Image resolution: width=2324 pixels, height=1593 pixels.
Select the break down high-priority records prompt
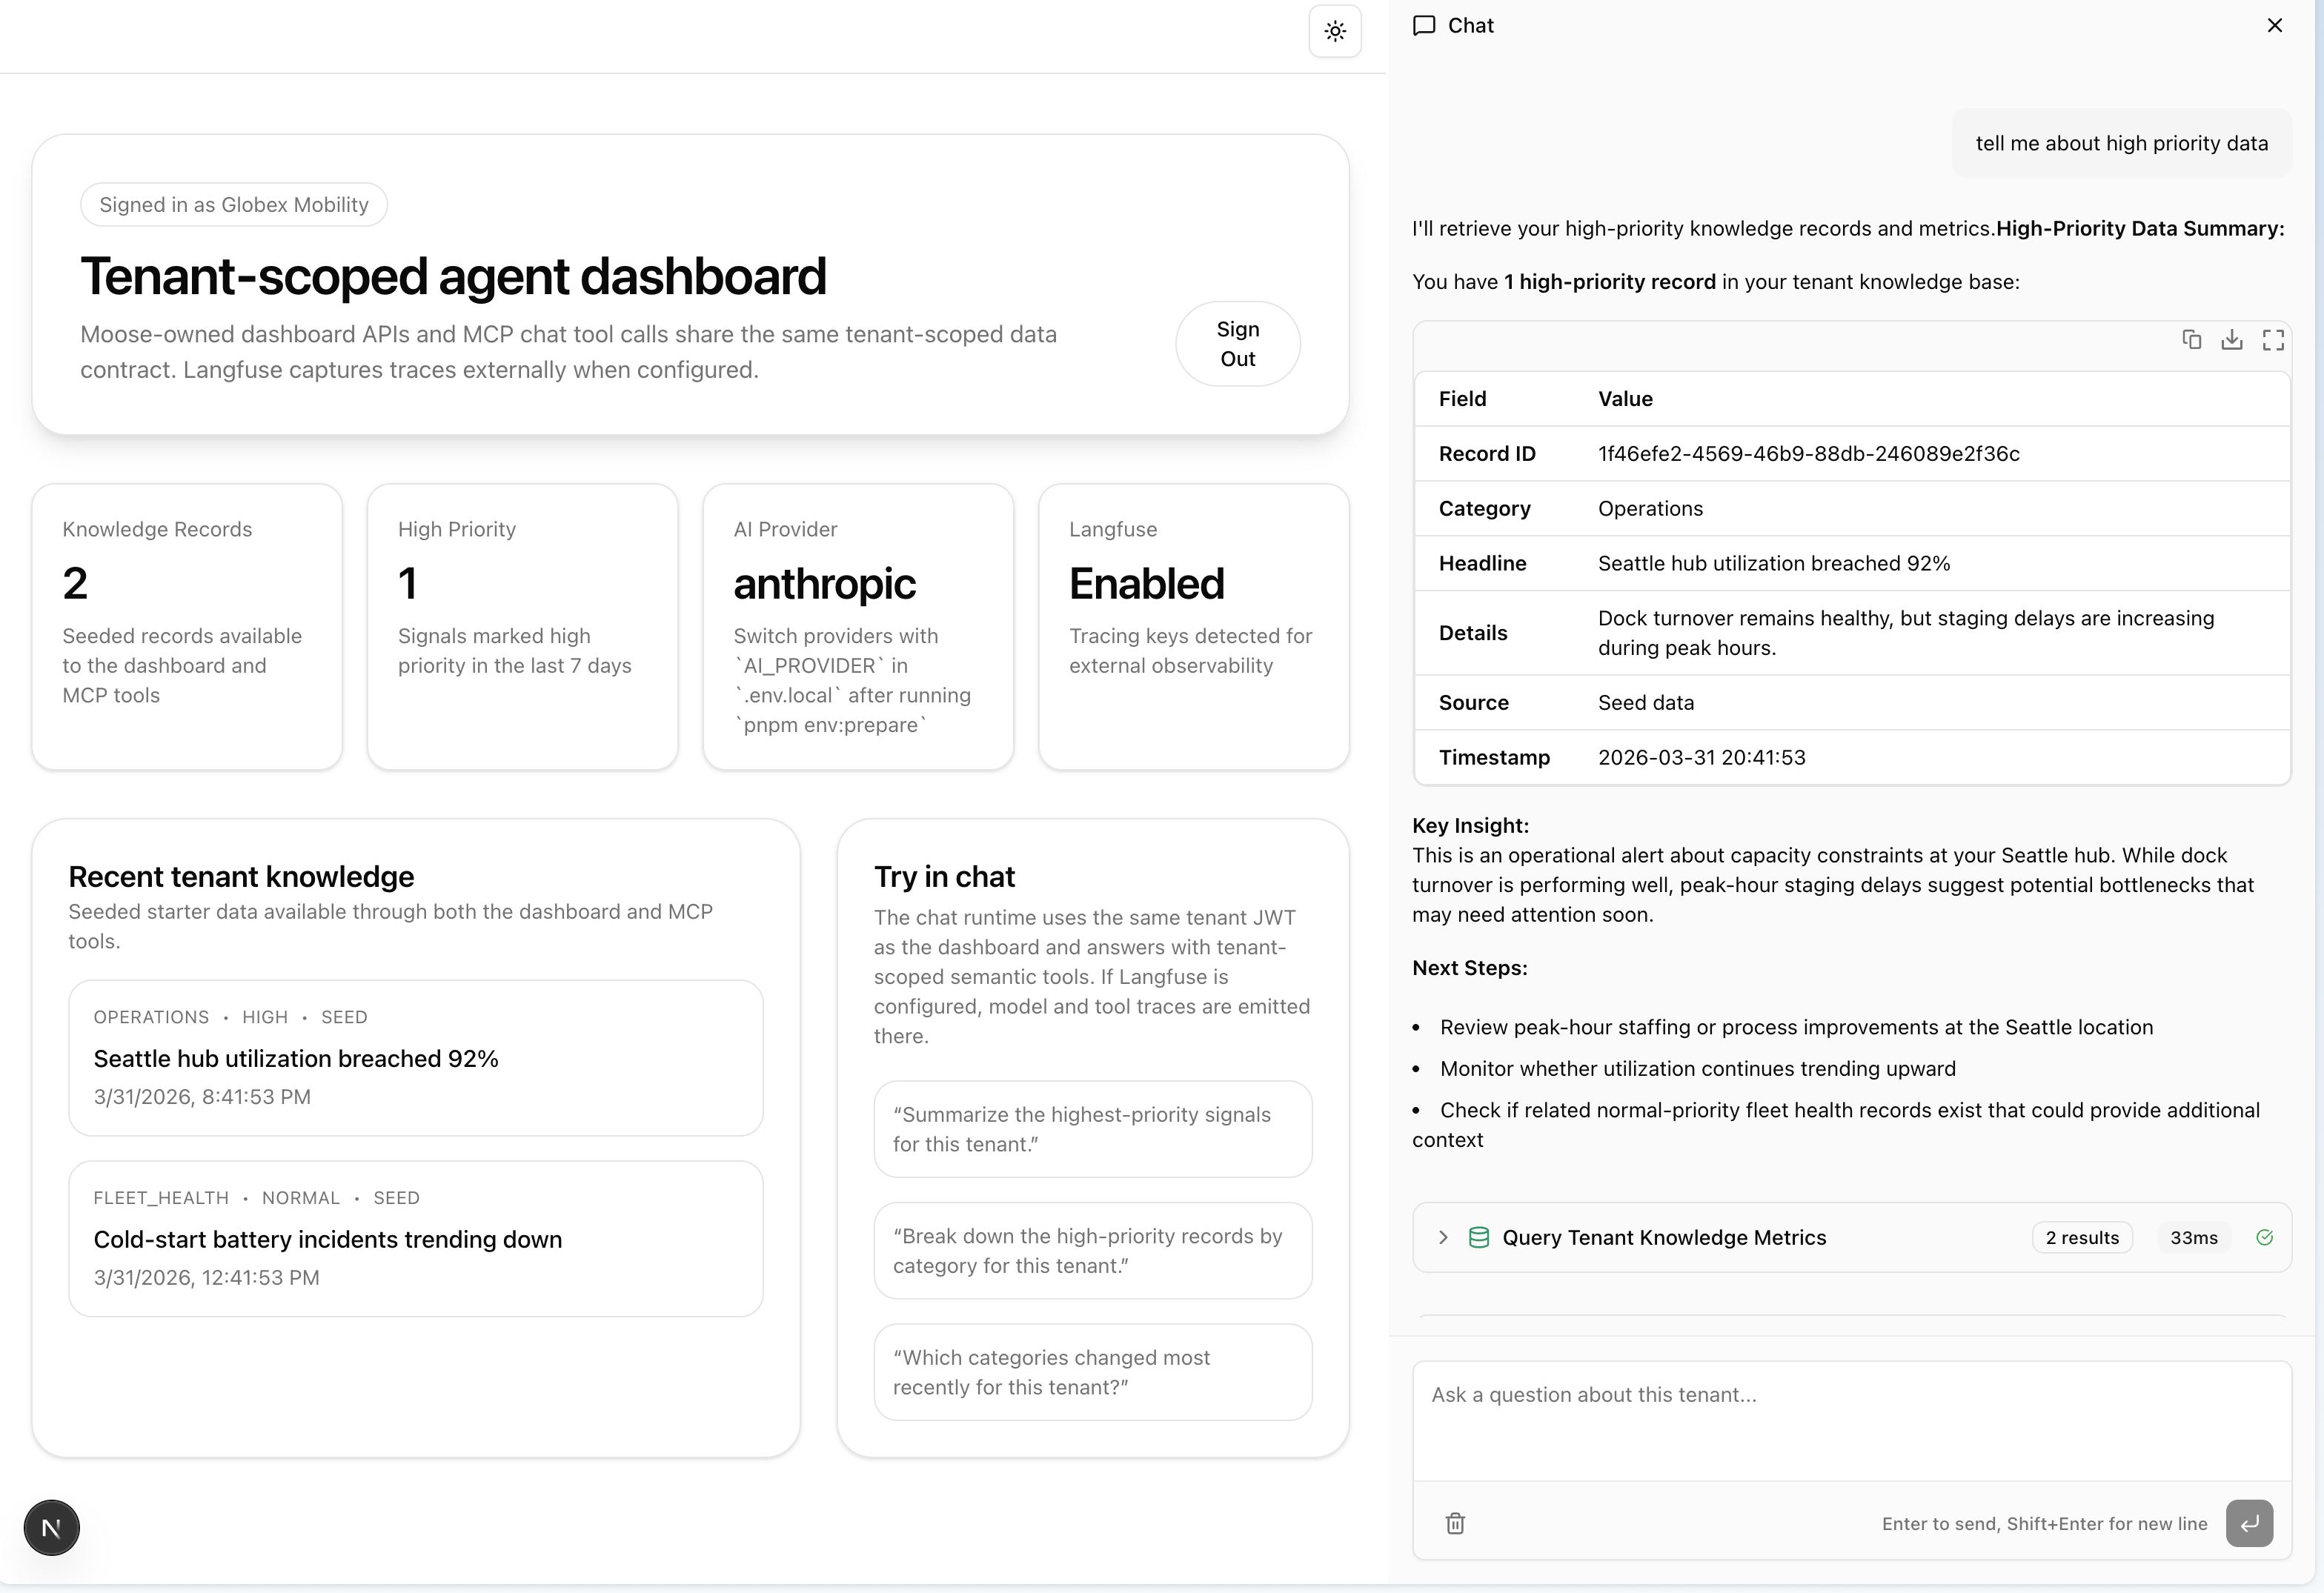coord(1092,1251)
